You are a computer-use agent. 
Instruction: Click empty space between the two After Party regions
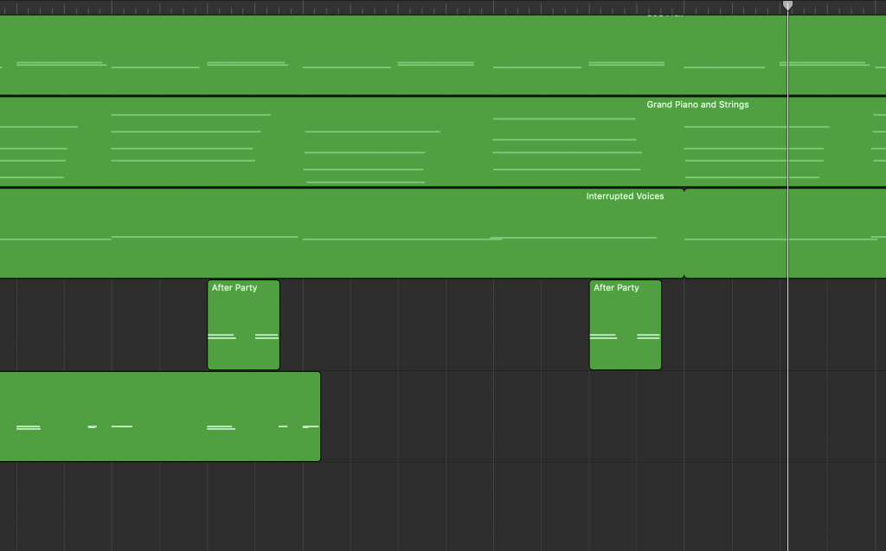click(433, 324)
